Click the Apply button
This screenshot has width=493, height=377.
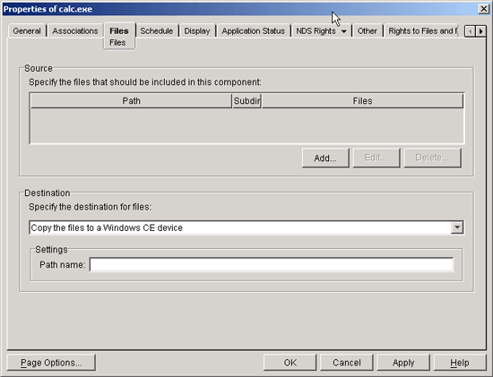(403, 363)
